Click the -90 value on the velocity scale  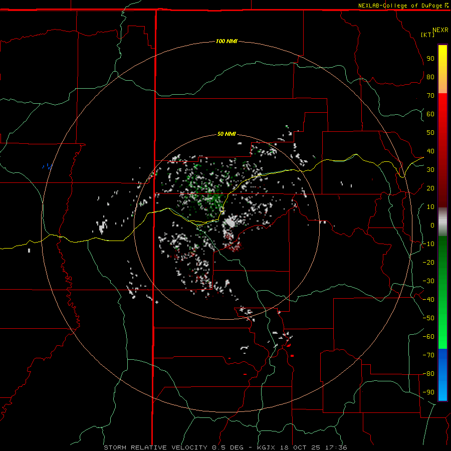(428, 392)
